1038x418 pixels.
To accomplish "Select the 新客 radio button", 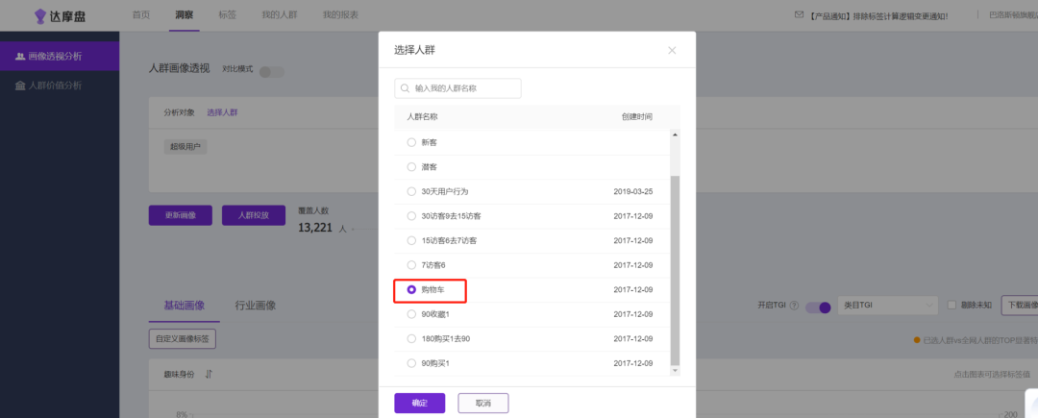I will pyautogui.click(x=412, y=142).
